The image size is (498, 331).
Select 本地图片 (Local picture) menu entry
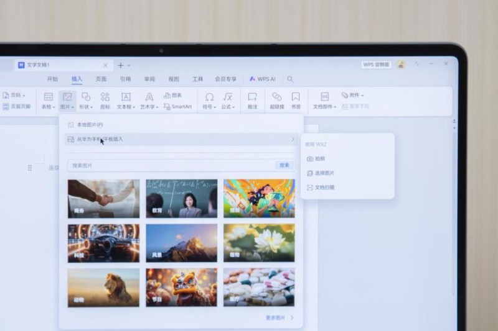click(x=90, y=125)
